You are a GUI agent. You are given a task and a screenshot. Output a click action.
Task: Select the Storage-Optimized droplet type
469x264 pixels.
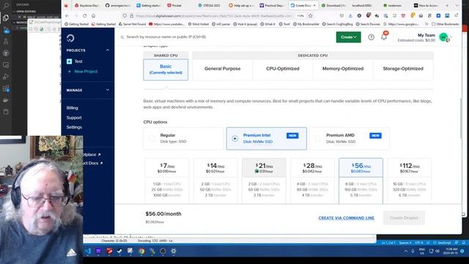coord(403,68)
